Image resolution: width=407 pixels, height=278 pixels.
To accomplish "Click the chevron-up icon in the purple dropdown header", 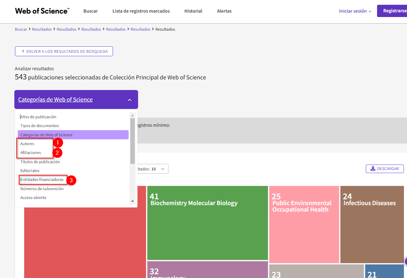I will (x=130, y=100).
